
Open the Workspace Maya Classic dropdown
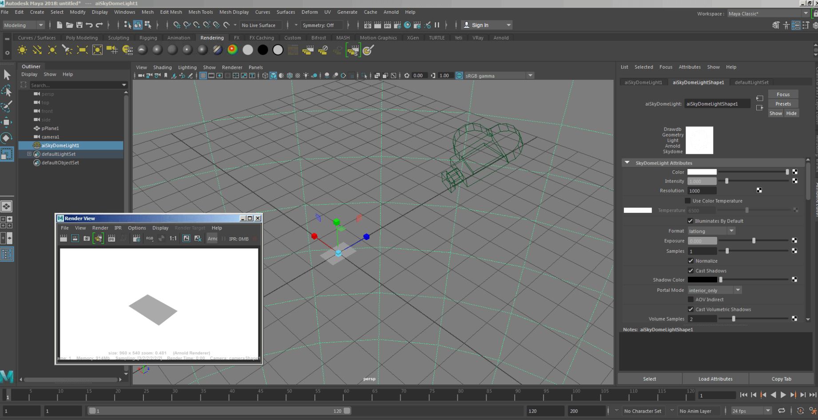click(768, 14)
